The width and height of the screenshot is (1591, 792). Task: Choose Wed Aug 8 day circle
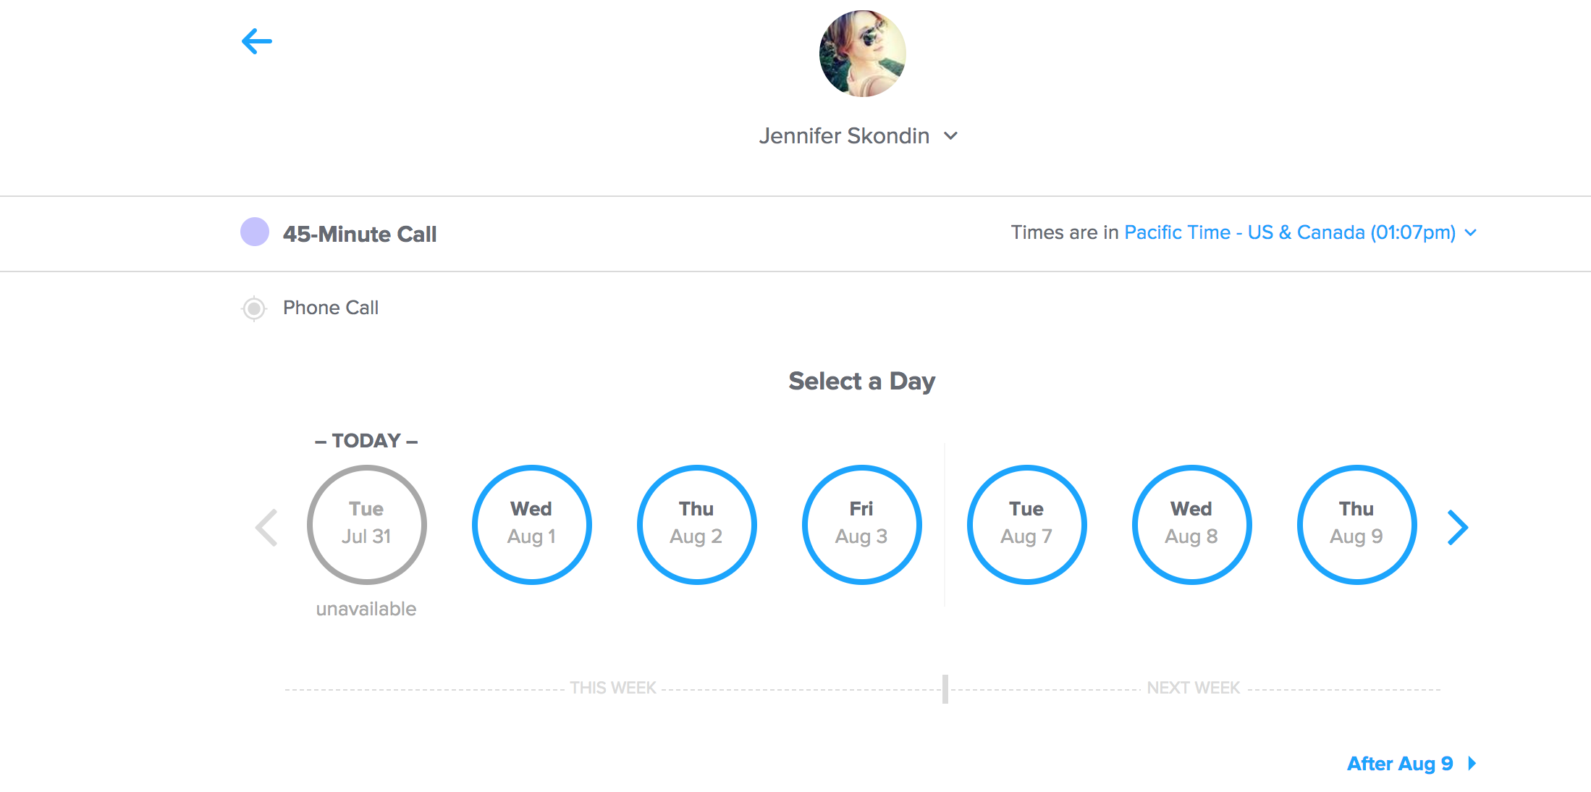(1191, 524)
